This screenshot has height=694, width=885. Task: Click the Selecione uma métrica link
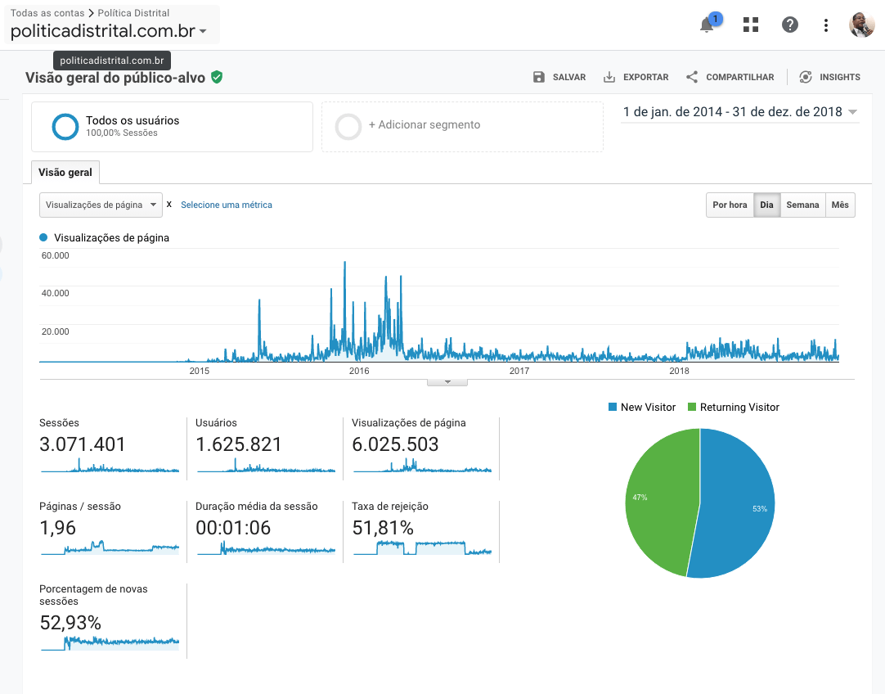[x=227, y=205]
